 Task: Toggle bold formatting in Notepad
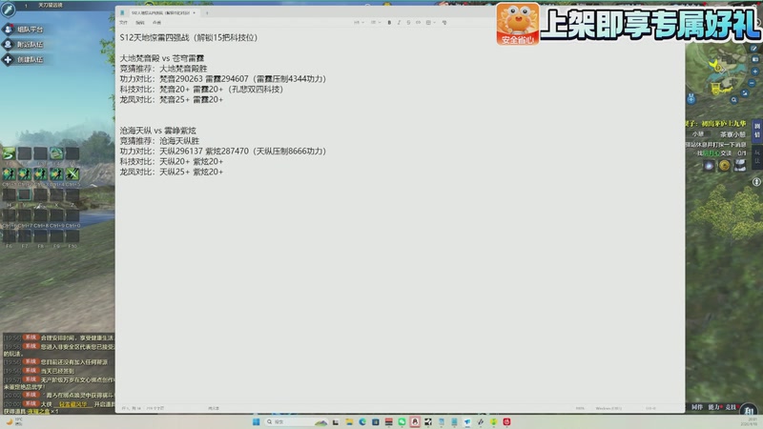click(x=389, y=22)
